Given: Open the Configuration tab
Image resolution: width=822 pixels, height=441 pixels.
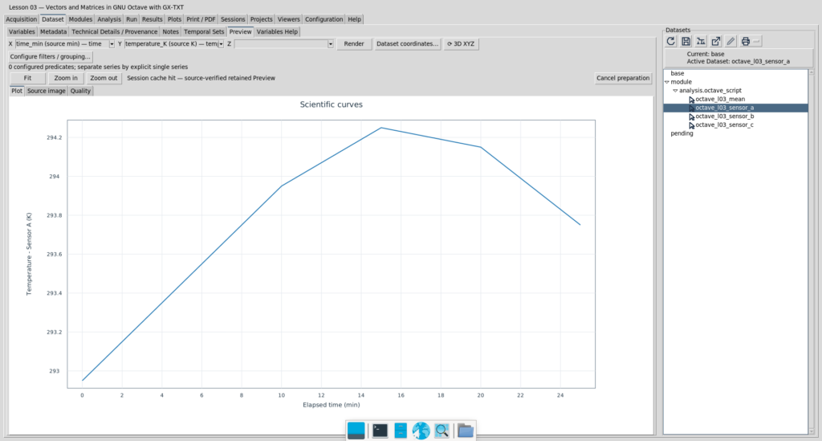Looking at the screenshot, I should 324,19.
